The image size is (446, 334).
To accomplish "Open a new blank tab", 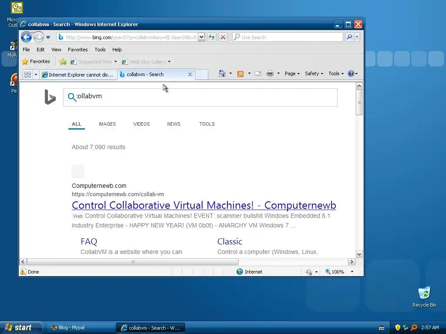I will pyautogui.click(x=201, y=75).
